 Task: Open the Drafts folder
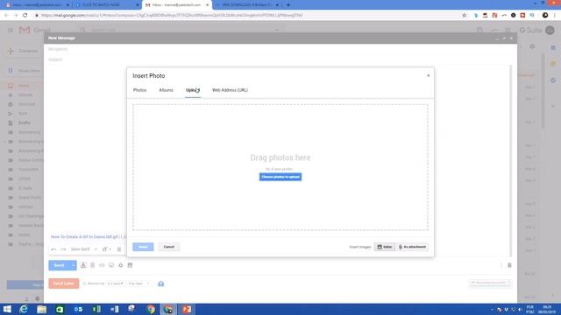[25, 122]
